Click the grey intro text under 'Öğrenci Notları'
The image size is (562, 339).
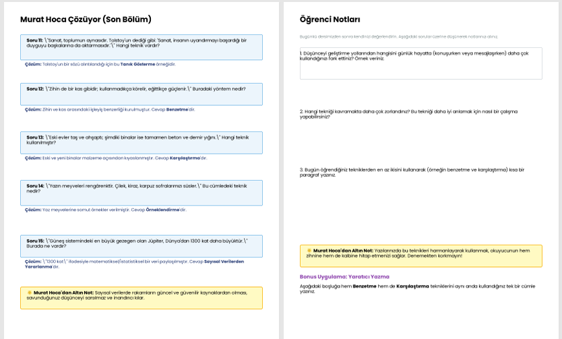[x=398, y=36]
